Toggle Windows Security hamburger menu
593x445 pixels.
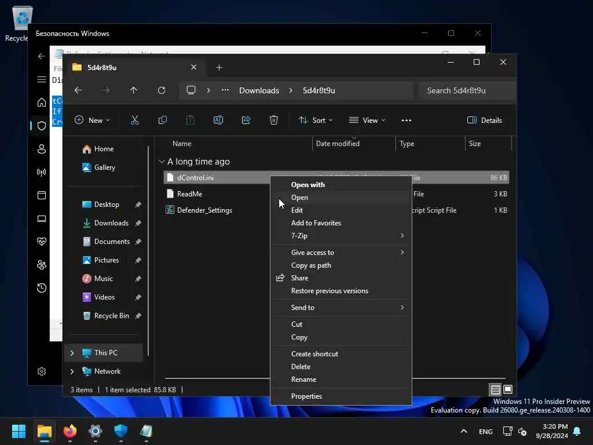coord(42,79)
